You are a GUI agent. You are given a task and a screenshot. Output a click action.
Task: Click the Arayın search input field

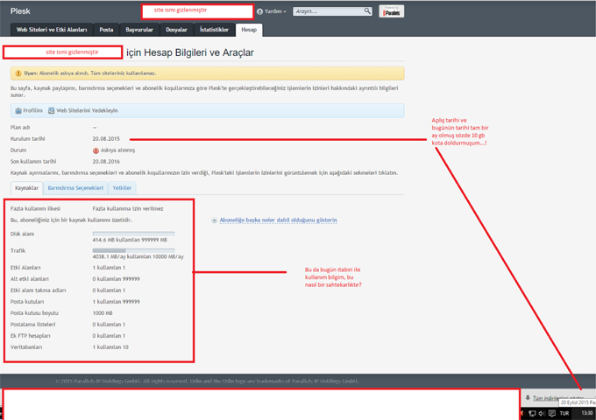[x=326, y=11]
